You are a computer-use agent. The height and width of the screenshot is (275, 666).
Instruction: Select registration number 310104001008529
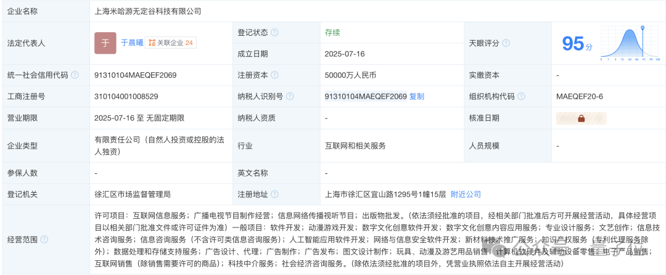(x=126, y=96)
